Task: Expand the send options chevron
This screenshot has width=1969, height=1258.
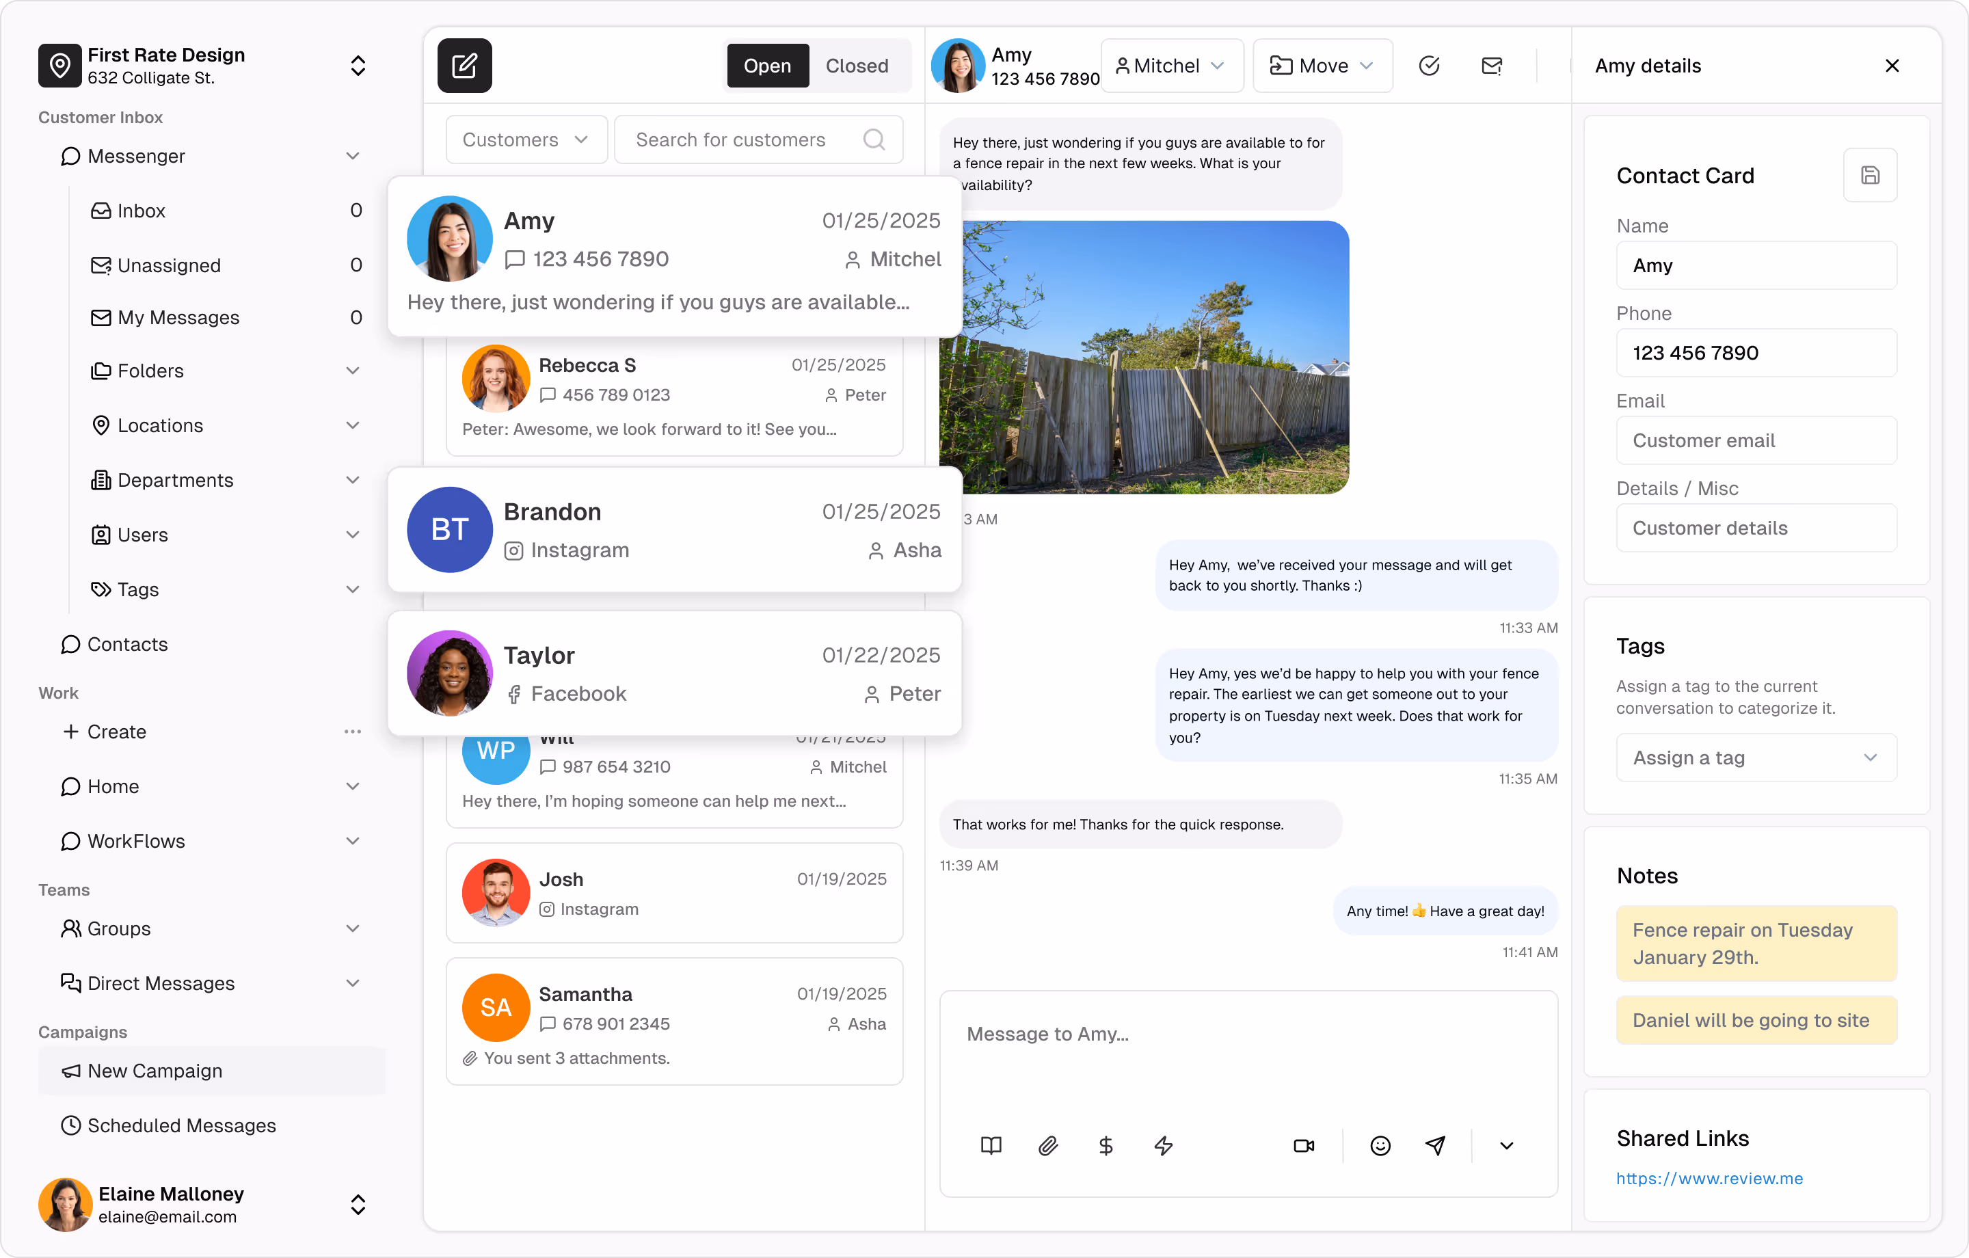Action: pyautogui.click(x=1506, y=1145)
